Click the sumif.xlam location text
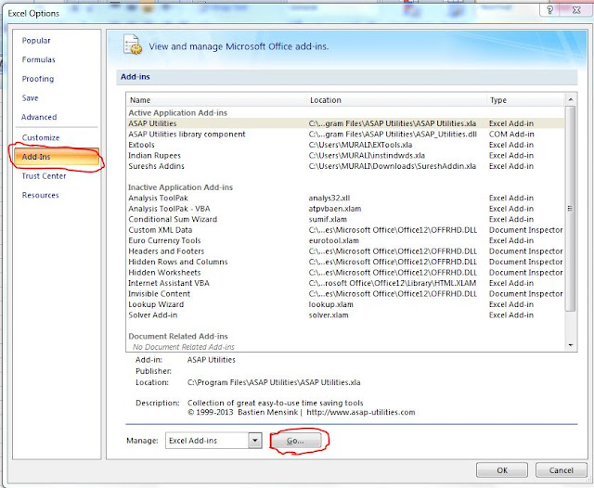Image resolution: width=594 pixels, height=488 pixels. pos(328,219)
